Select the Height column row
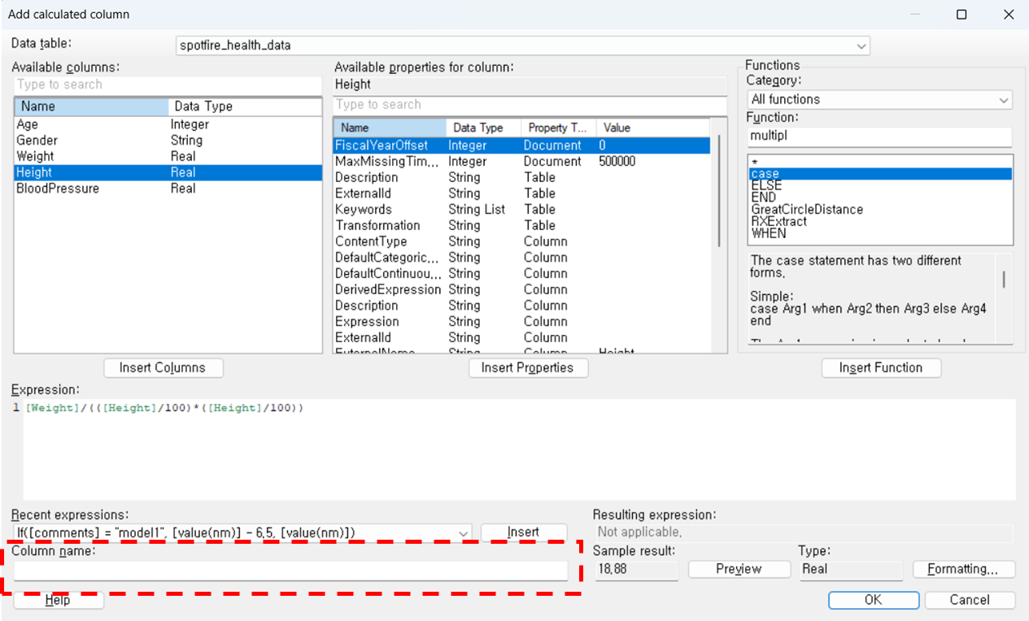Image resolution: width=1029 pixels, height=621 pixels. tap(168, 172)
